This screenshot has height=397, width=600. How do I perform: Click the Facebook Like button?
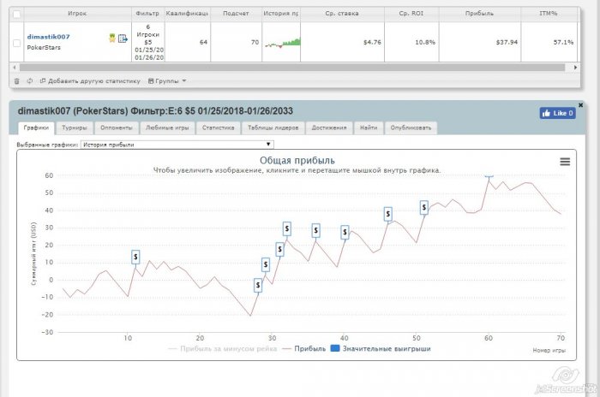tap(556, 113)
